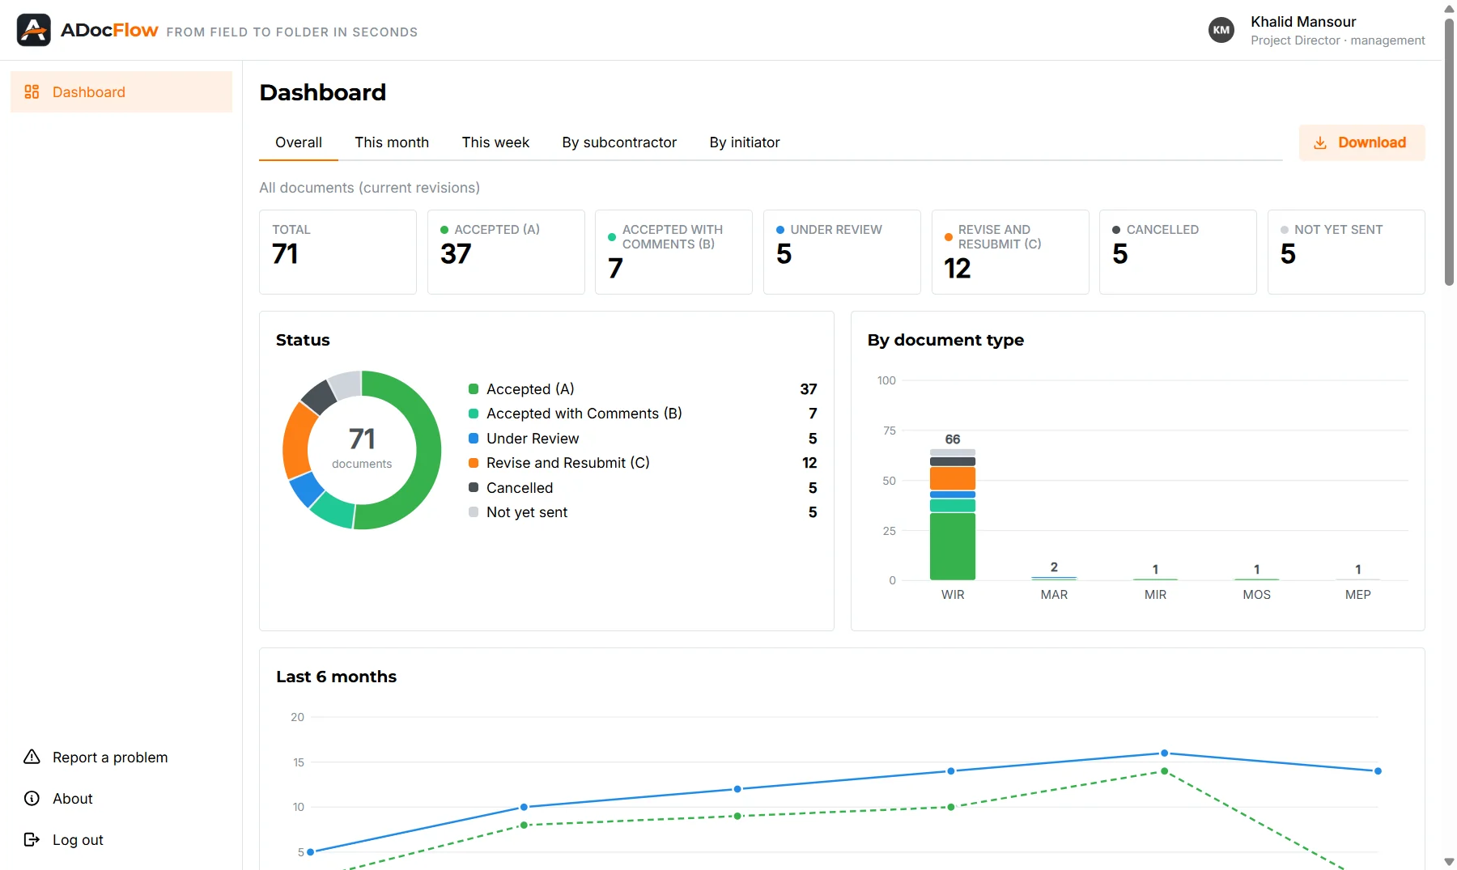Click the orange donut chart segment
1457x870 pixels.
297,441
